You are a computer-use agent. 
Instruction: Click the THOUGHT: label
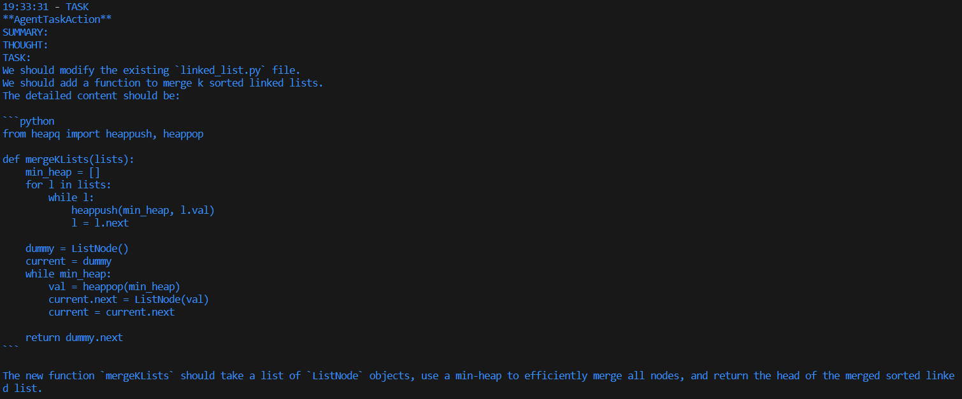point(25,45)
